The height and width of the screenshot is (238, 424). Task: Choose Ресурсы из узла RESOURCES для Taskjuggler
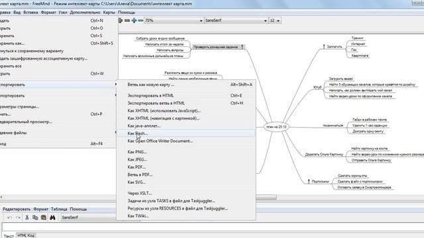(186, 208)
